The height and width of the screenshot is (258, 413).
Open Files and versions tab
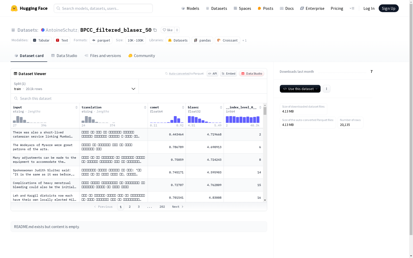(103, 56)
